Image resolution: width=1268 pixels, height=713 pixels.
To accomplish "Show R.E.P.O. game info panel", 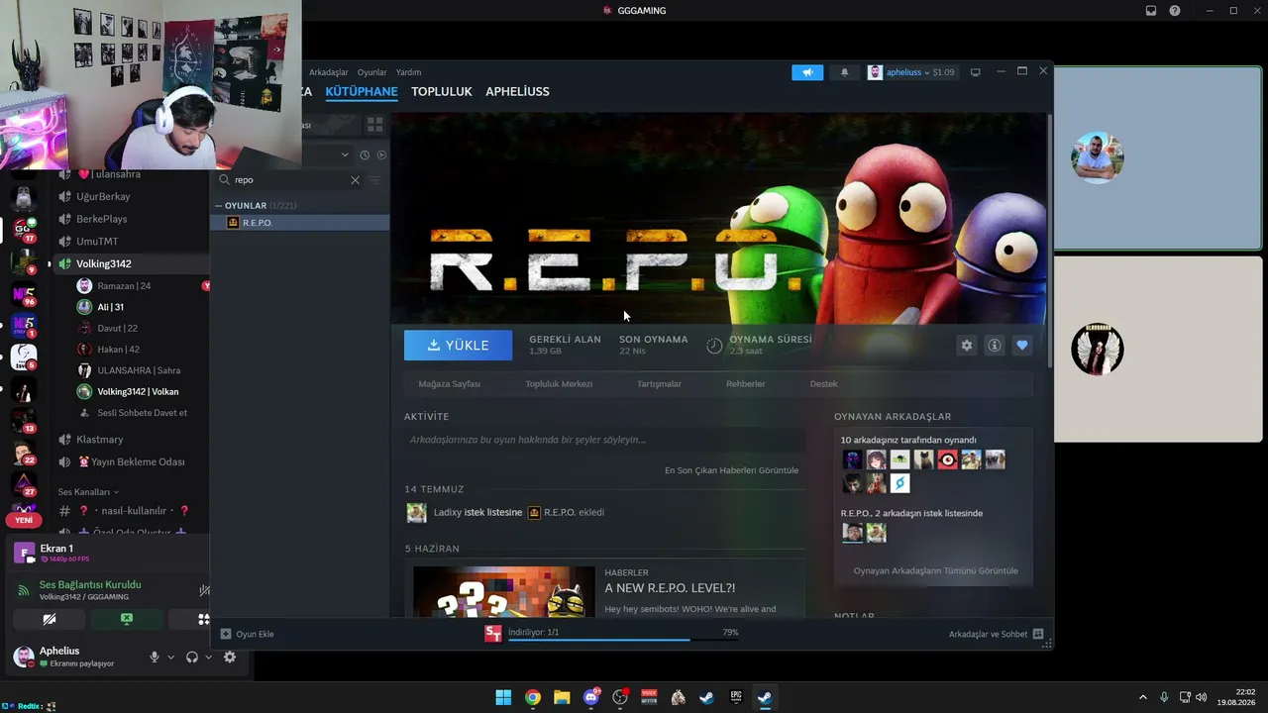I will 995,346.
